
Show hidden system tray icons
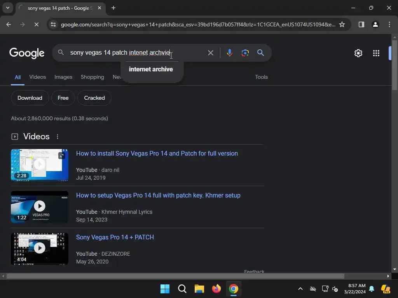tap(300, 289)
